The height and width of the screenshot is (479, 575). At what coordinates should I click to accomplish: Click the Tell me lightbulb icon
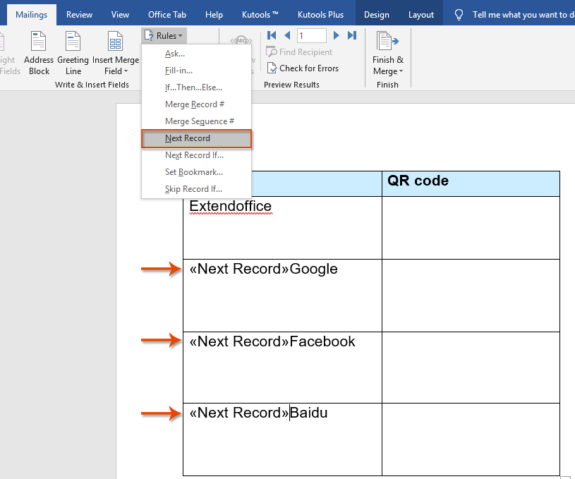coord(459,15)
